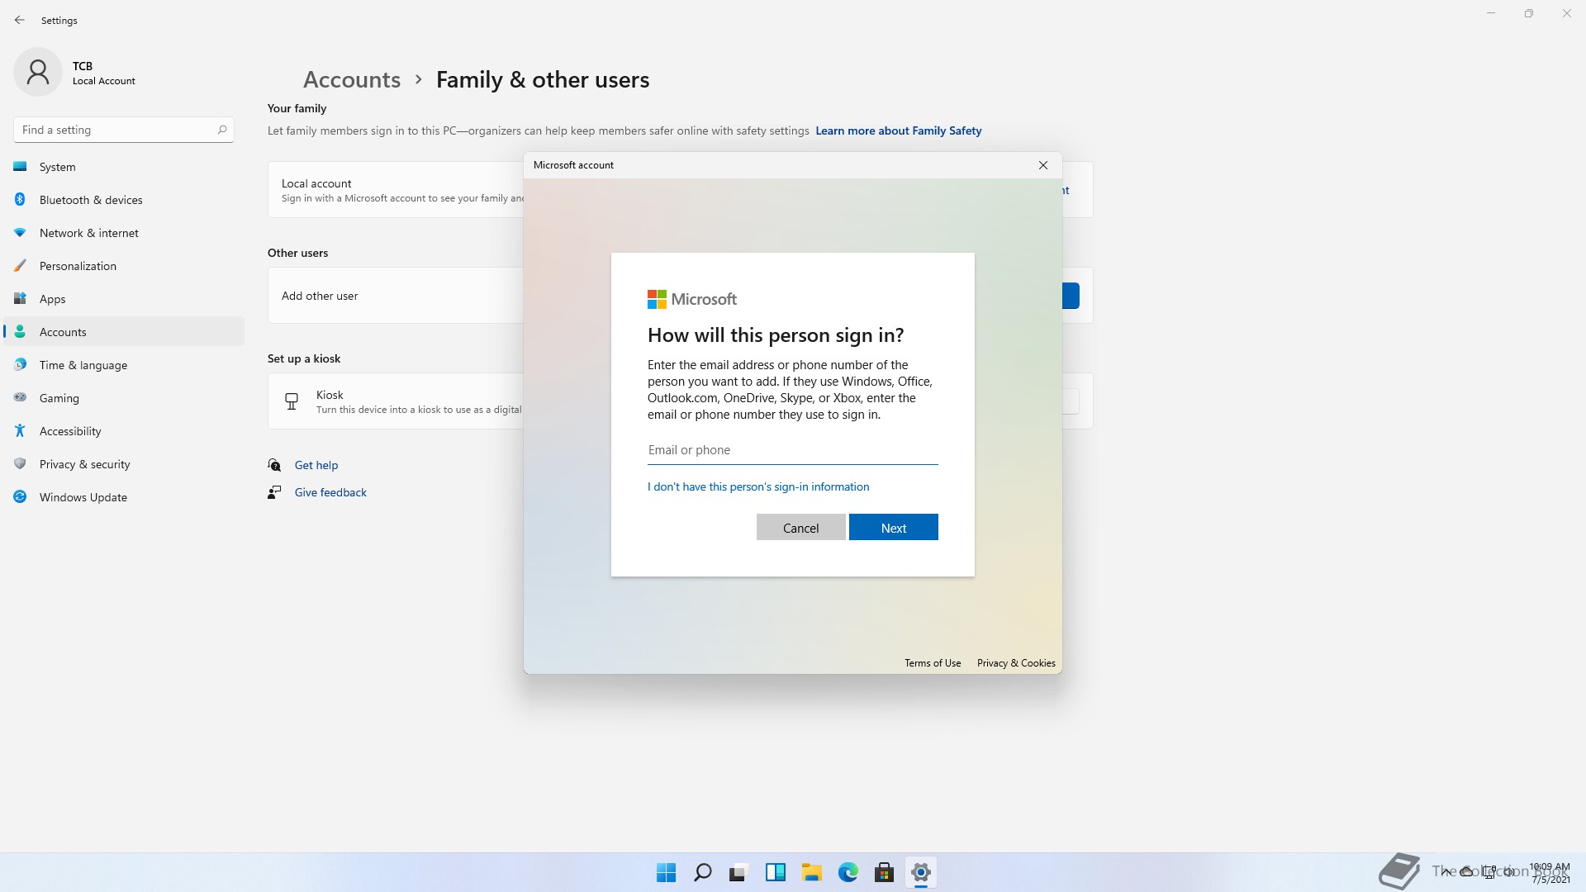Viewport: 1586px width, 892px height.
Task: Open Task View in taskbar
Action: (738, 872)
